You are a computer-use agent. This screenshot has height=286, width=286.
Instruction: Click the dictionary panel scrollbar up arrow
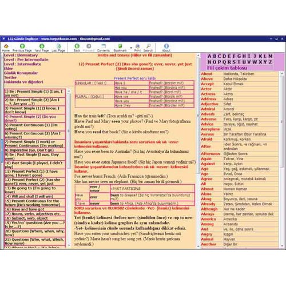pos(282,73)
